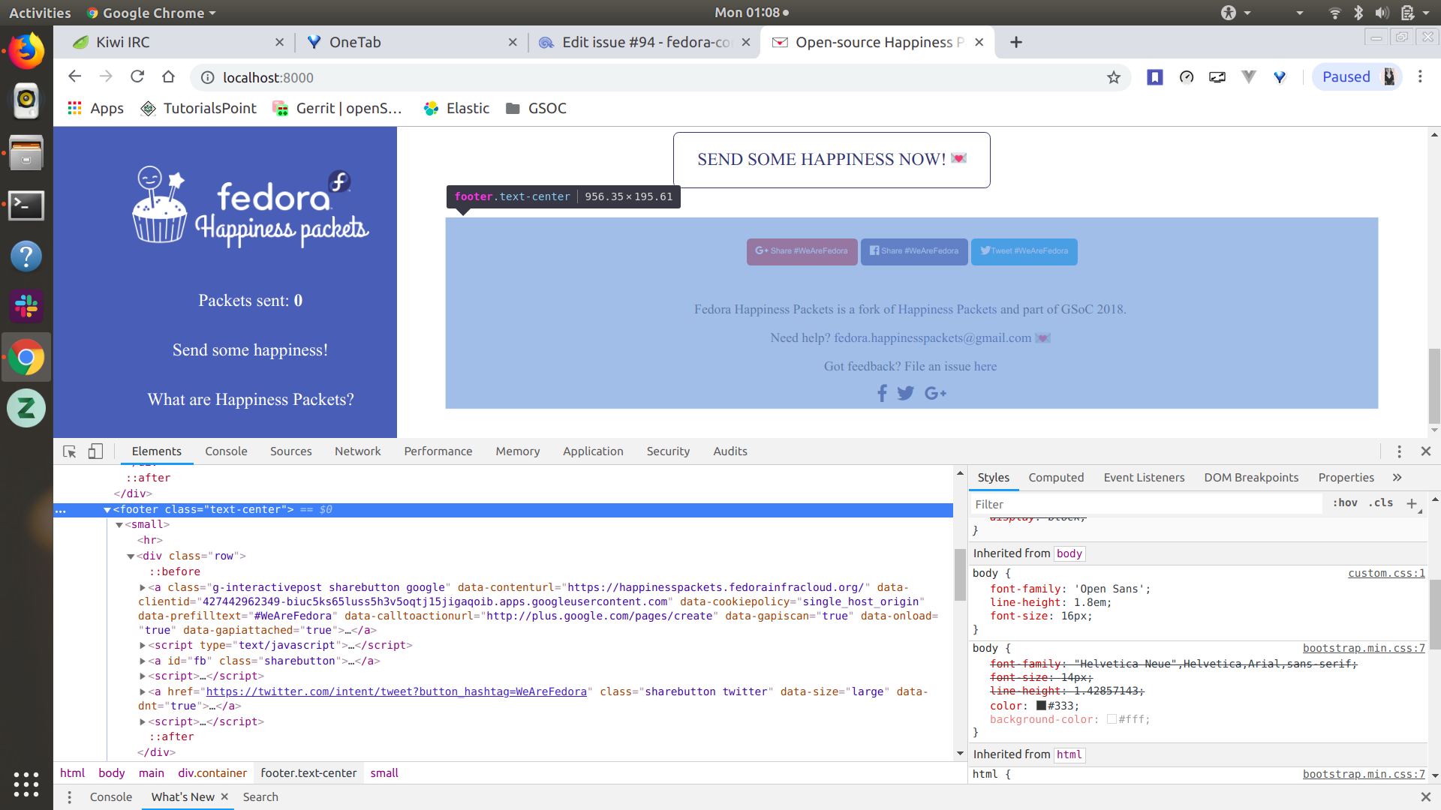The image size is (1441, 810).
Task: Close the bottom drawer panel
Action: click(x=1426, y=797)
